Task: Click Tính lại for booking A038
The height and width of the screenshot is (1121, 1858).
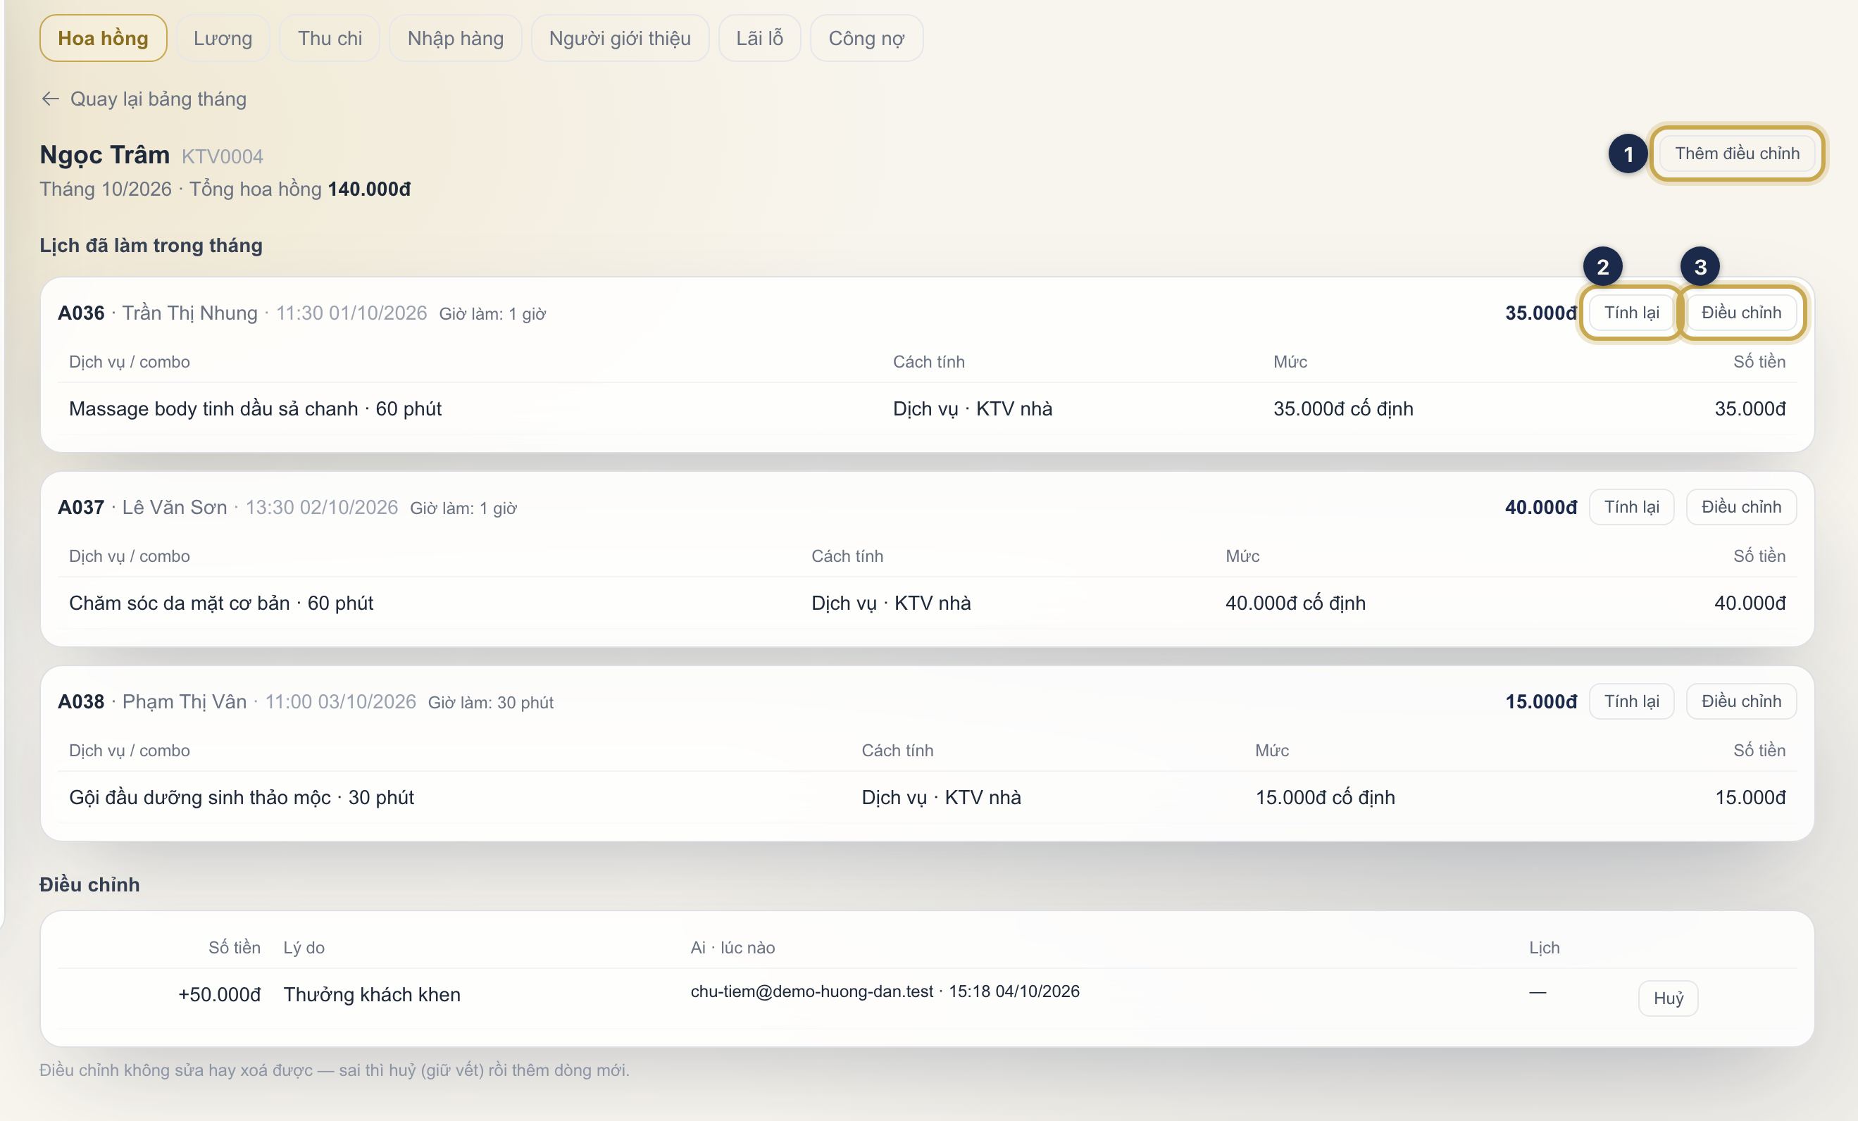Action: point(1631,702)
